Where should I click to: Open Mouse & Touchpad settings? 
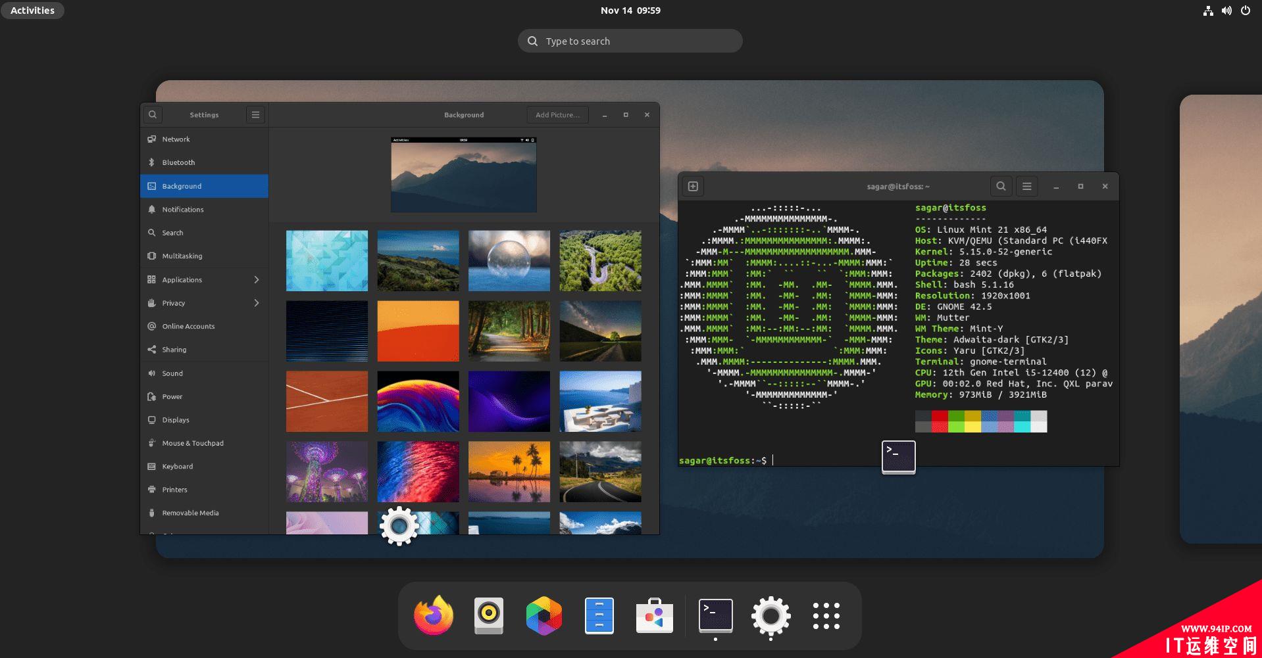pyautogui.click(x=204, y=444)
